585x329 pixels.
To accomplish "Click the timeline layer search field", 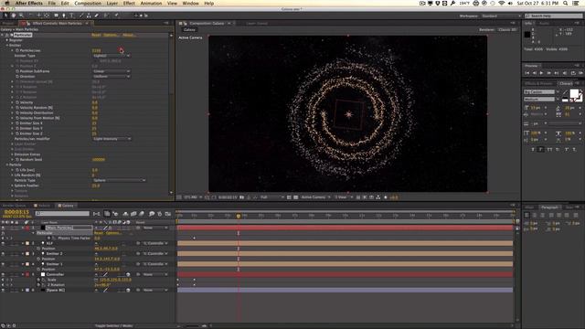I will pyautogui.click(x=62, y=214).
